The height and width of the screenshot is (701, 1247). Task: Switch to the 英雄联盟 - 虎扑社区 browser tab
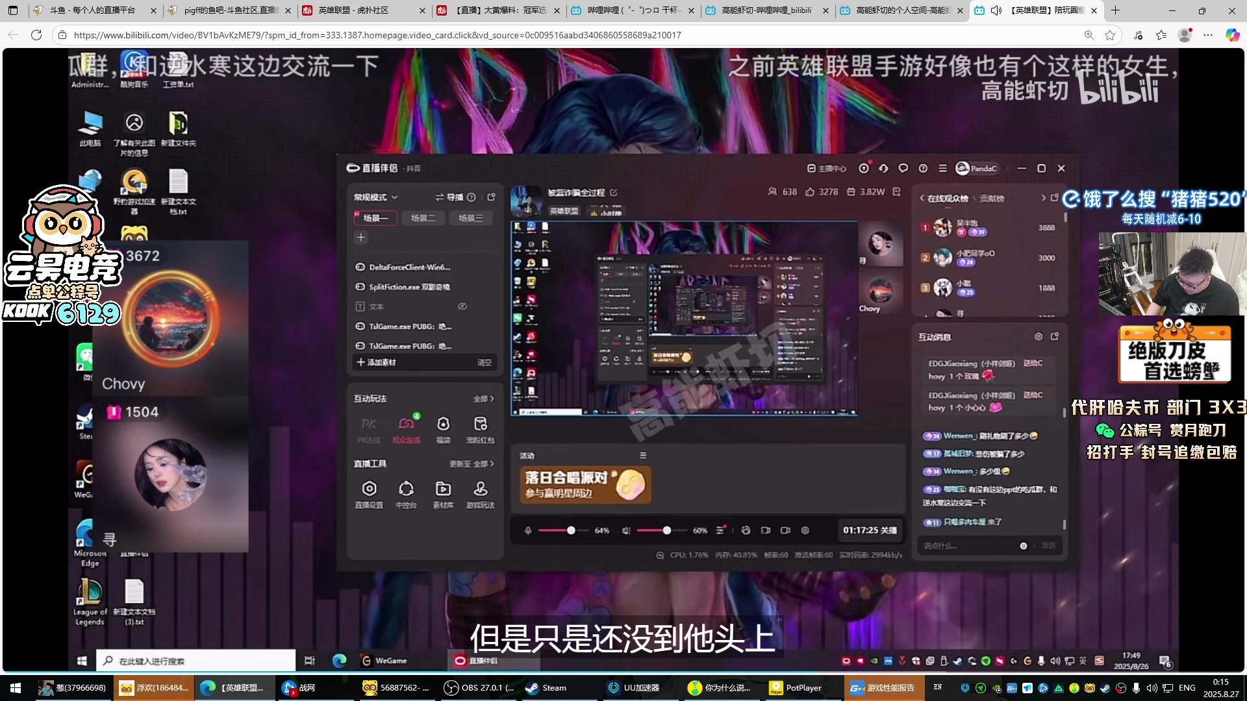(362, 10)
